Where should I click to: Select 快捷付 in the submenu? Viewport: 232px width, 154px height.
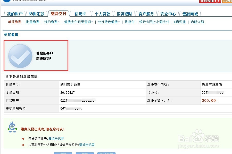click(129, 22)
